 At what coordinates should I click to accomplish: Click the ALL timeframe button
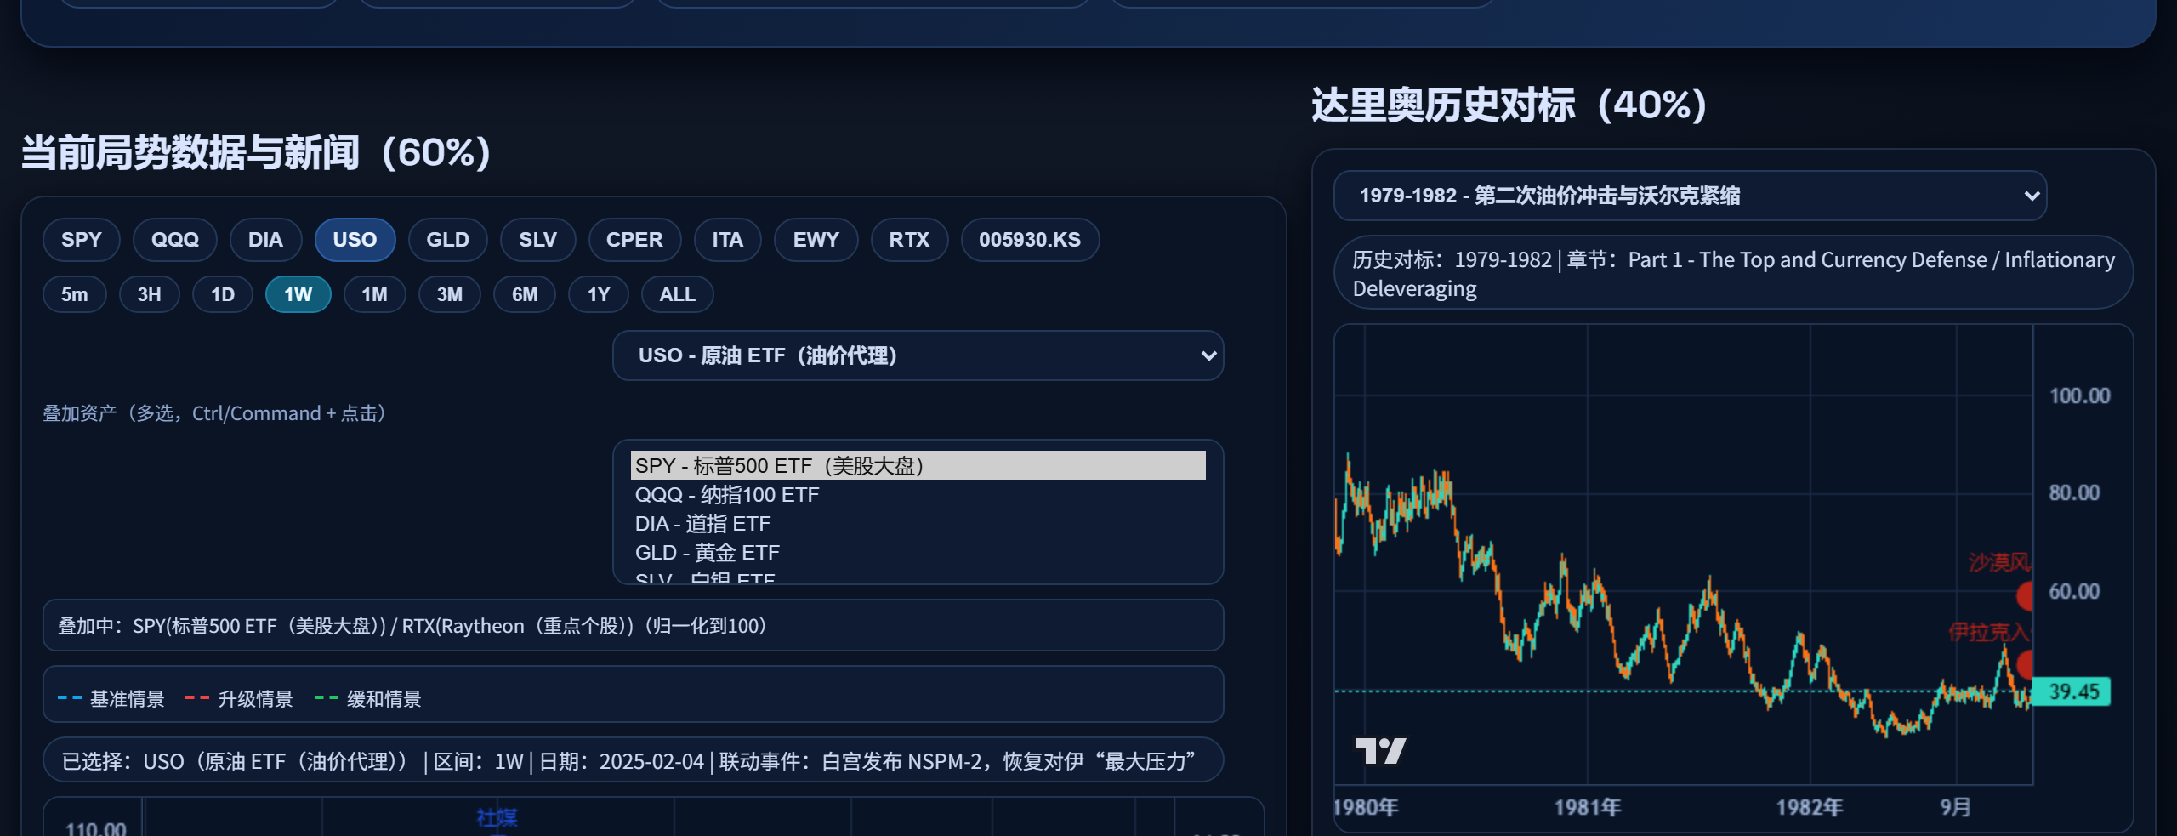pos(677,295)
